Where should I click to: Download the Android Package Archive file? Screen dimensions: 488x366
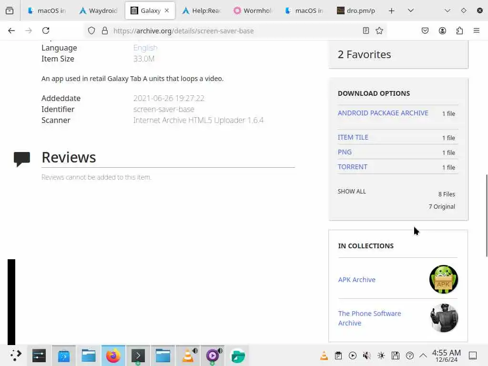[x=383, y=113]
